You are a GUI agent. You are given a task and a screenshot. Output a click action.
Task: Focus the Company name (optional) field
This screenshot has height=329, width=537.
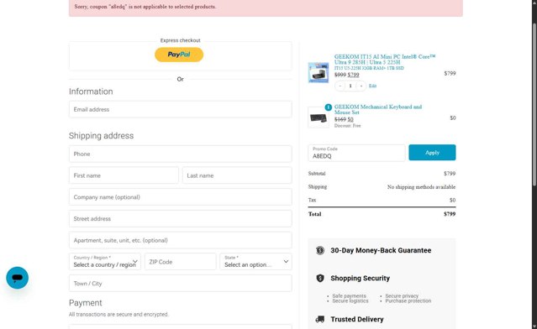181,197
